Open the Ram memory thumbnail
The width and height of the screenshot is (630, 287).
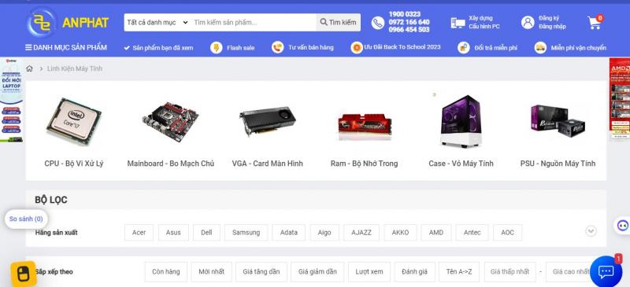click(x=365, y=127)
